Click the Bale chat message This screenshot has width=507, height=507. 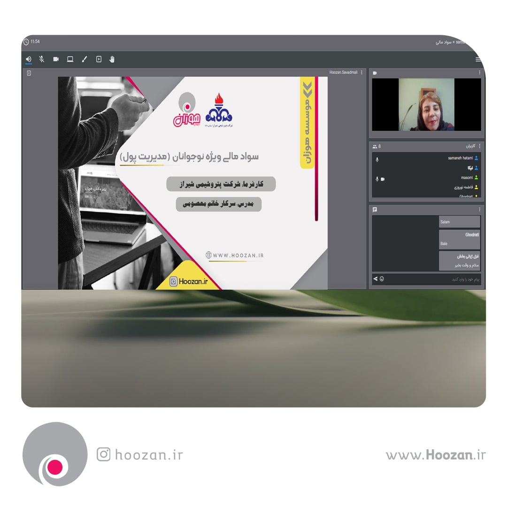pyautogui.click(x=444, y=244)
